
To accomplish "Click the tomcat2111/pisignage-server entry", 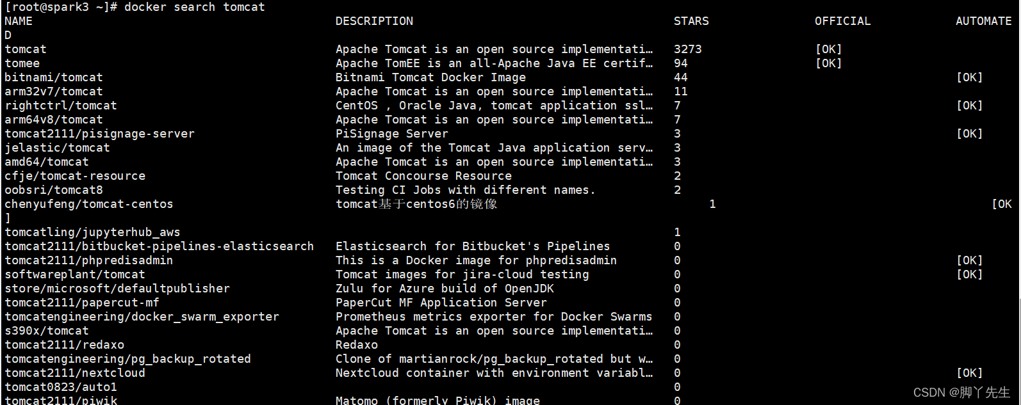I will [99, 134].
